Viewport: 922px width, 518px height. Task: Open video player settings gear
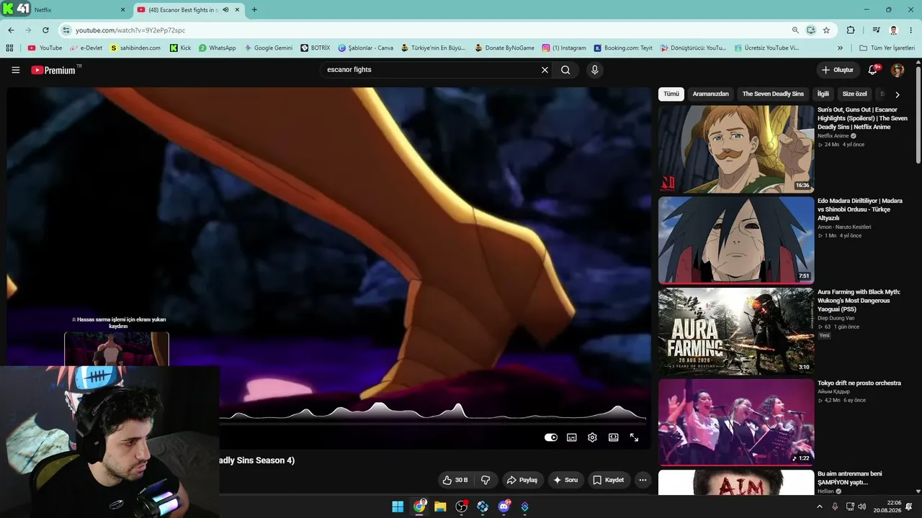coord(592,437)
